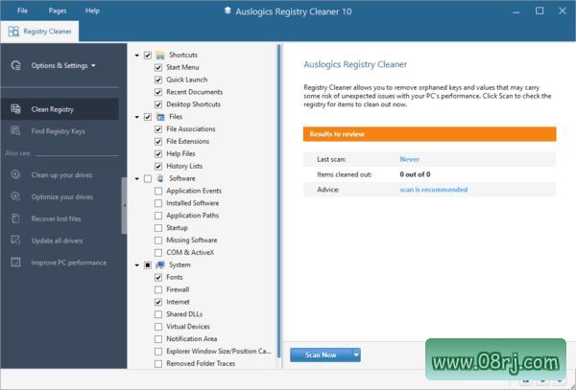
Task: Click the Software category icon
Action: (160, 178)
